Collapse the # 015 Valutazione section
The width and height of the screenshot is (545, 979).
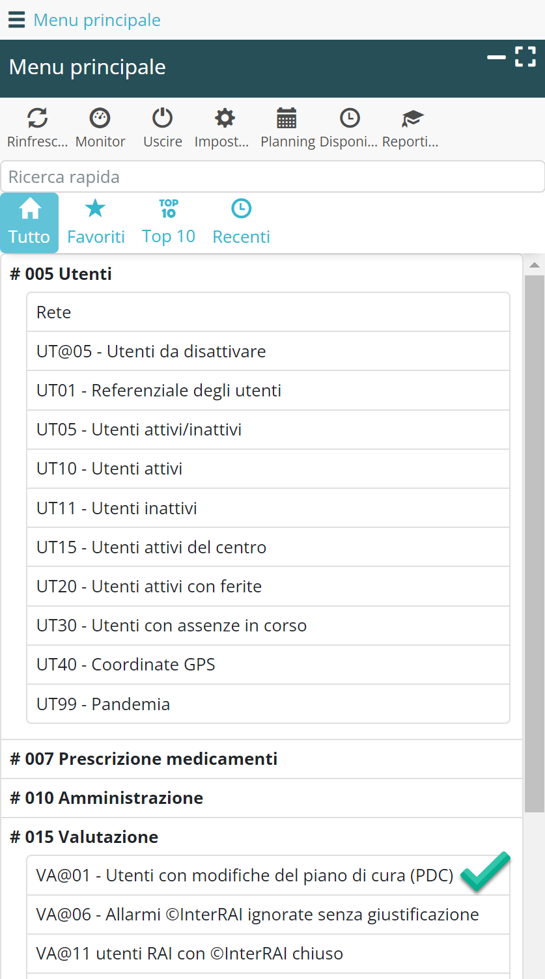pyautogui.click(x=84, y=837)
